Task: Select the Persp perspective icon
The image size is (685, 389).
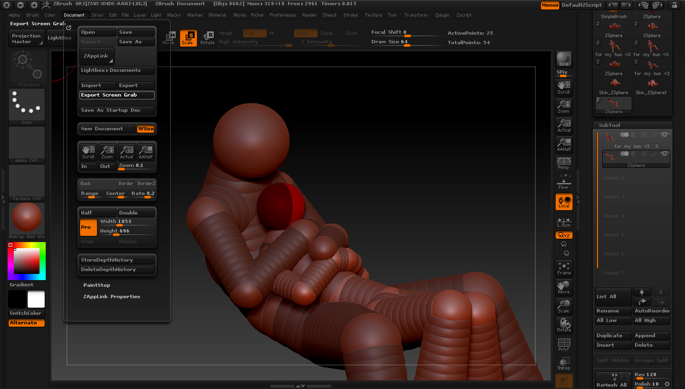Action: click(x=564, y=163)
